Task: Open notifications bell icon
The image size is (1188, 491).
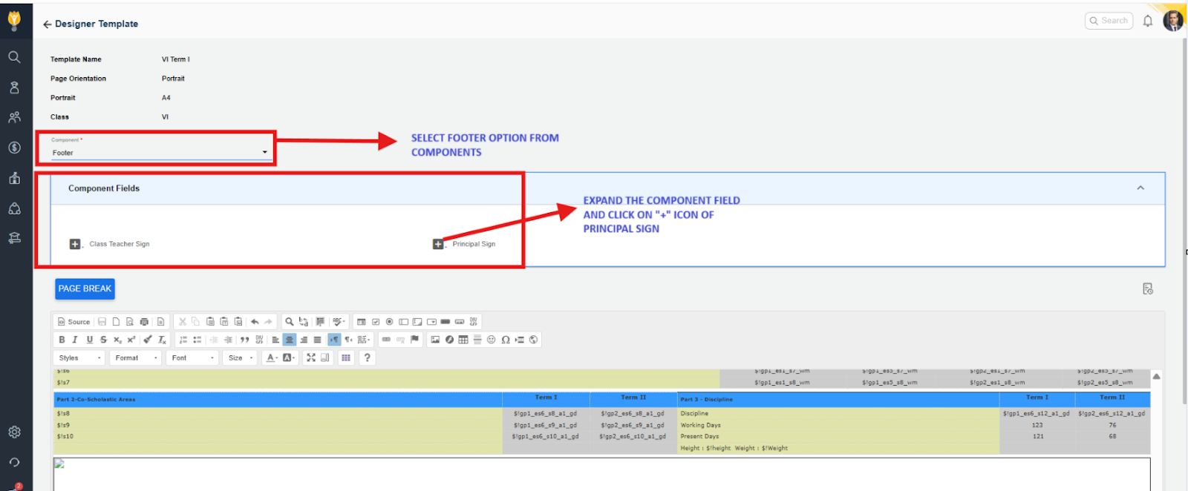Action: click(1148, 21)
